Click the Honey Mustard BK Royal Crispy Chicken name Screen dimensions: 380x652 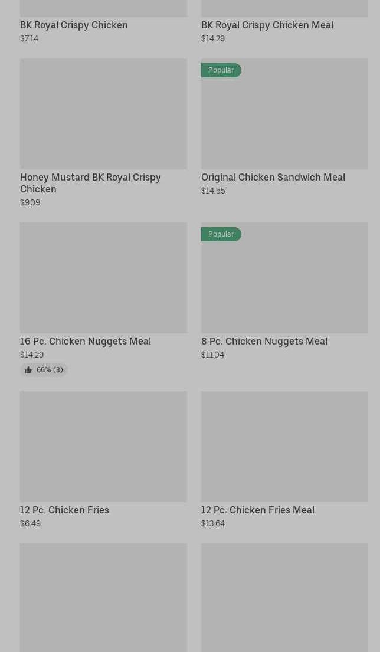click(90, 183)
